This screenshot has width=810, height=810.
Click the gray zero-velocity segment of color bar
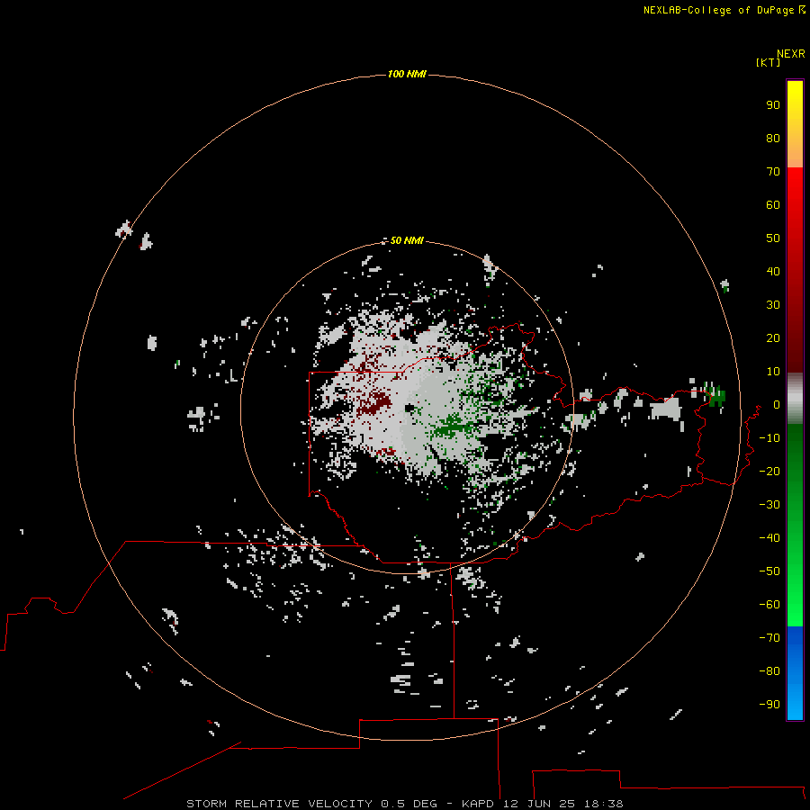(x=795, y=399)
